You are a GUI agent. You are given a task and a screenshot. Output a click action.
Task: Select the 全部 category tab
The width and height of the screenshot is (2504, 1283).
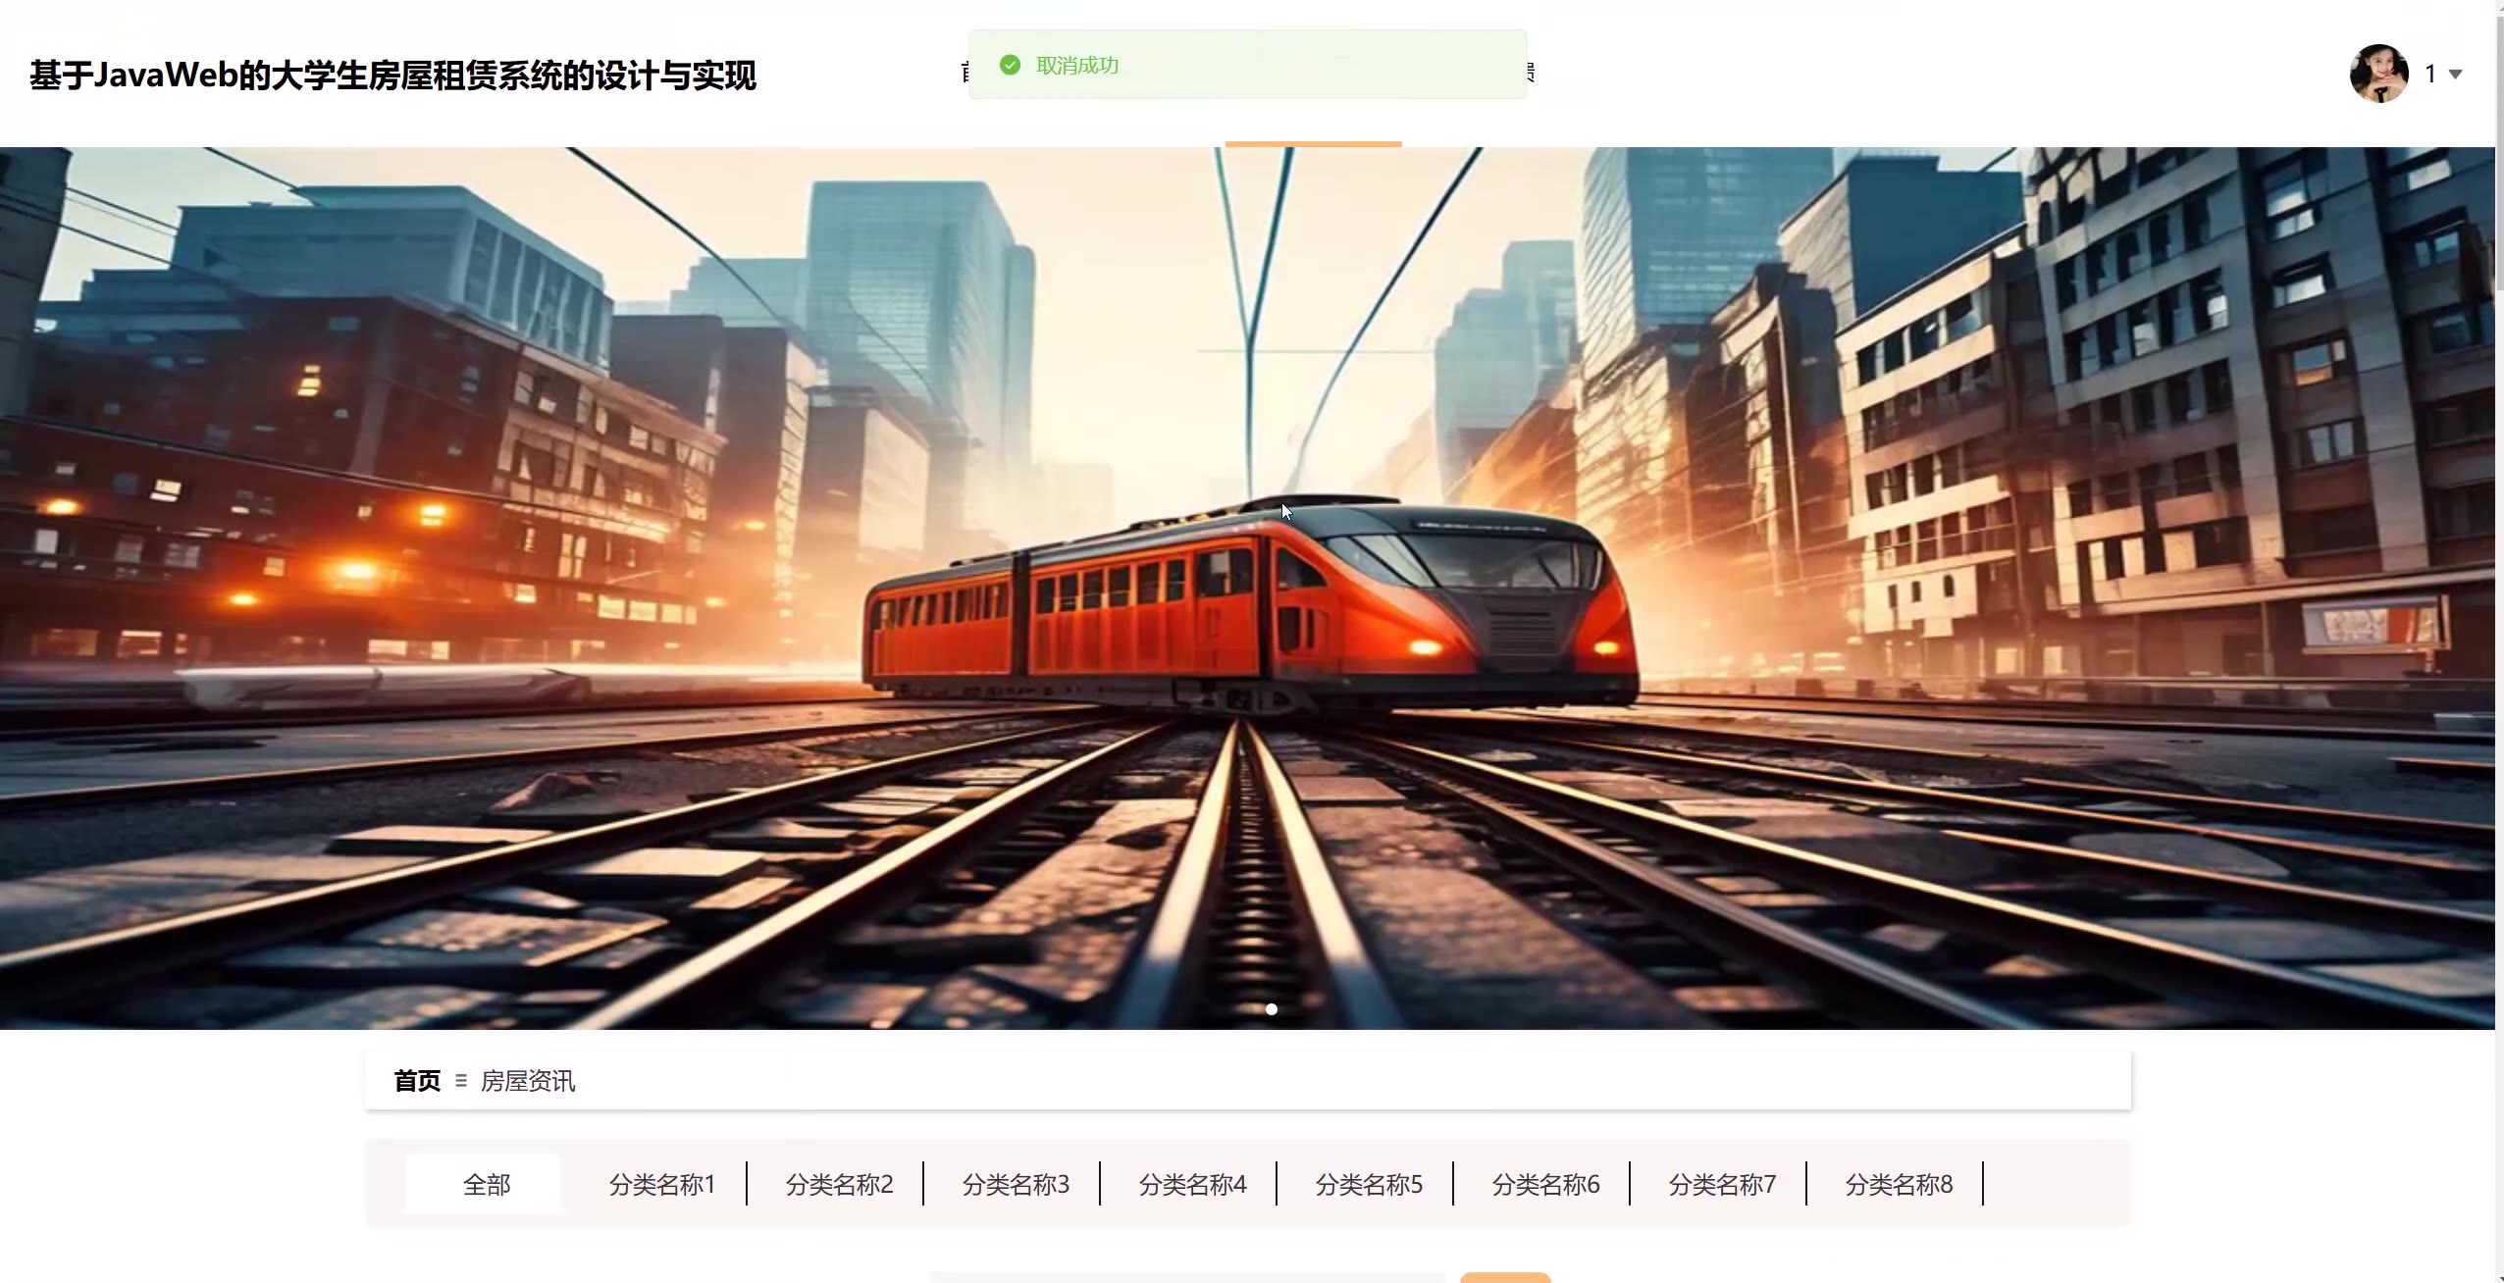[x=486, y=1184]
